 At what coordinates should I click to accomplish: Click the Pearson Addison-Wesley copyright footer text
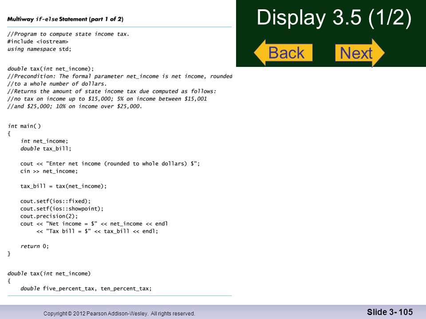pyautogui.click(x=119, y=314)
